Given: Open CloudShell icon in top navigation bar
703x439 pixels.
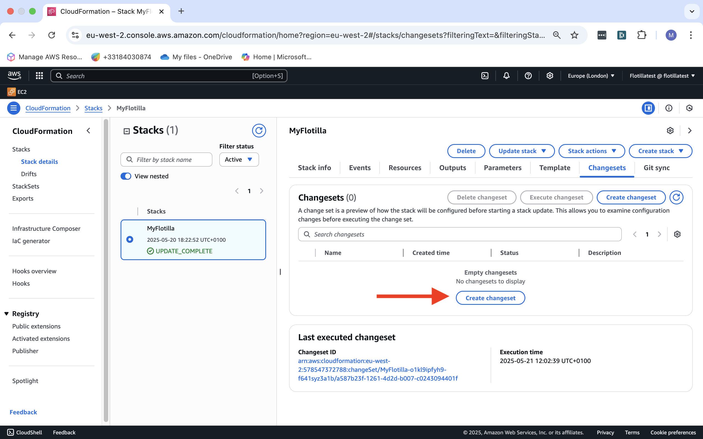Looking at the screenshot, I should (x=484, y=76).
